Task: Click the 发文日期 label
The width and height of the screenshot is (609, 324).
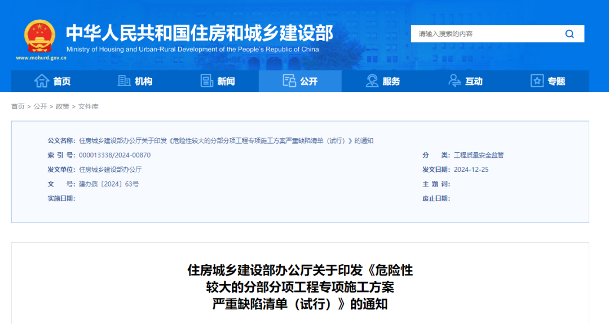Action: [436, 170]
